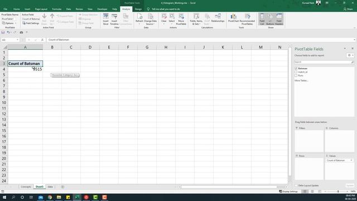Click the More Tables link
The image size is (357, 201).
point(301,80)
